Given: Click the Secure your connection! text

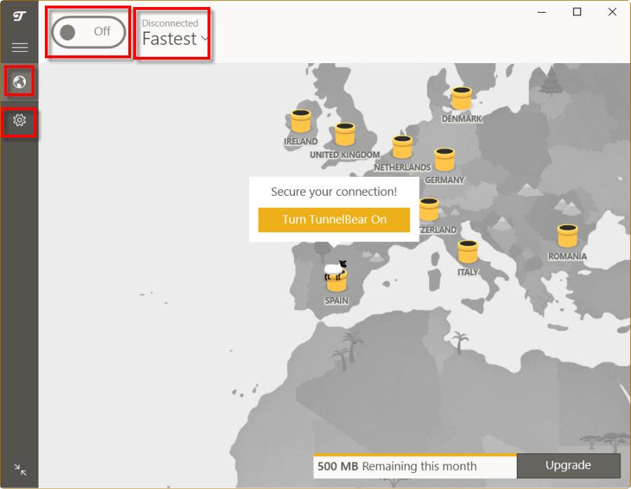Looking at the screenshot, I should coord(334,192).
